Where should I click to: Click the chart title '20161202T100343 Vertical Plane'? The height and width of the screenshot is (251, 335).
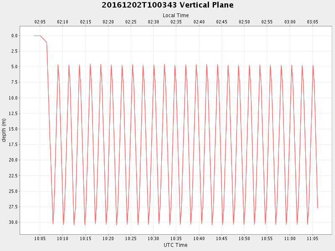click(167, 5)
